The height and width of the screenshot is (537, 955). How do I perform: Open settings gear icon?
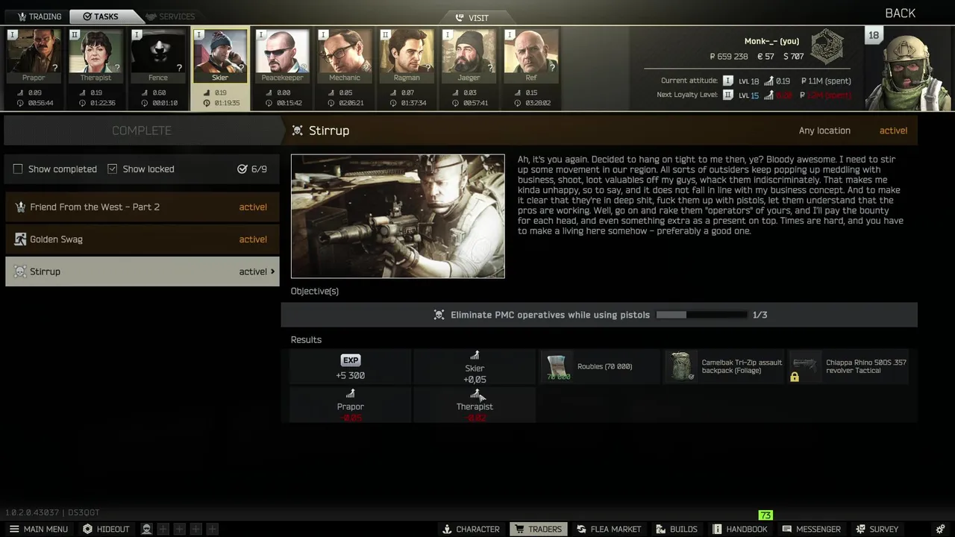(941, 529)
